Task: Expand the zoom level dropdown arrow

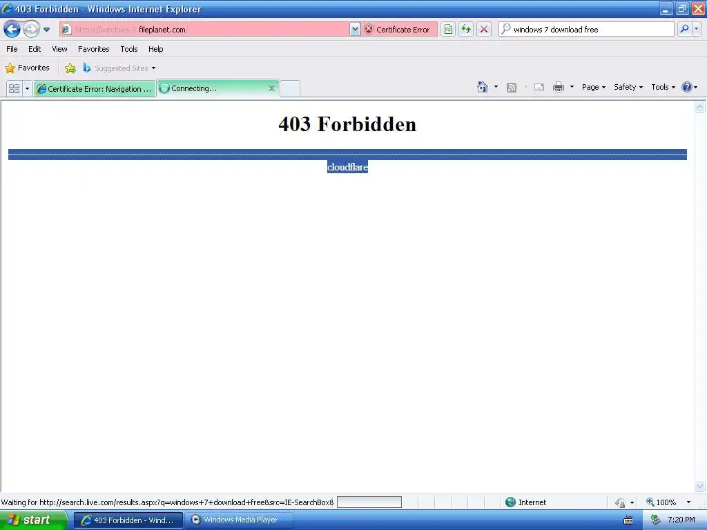Action: 688,502
